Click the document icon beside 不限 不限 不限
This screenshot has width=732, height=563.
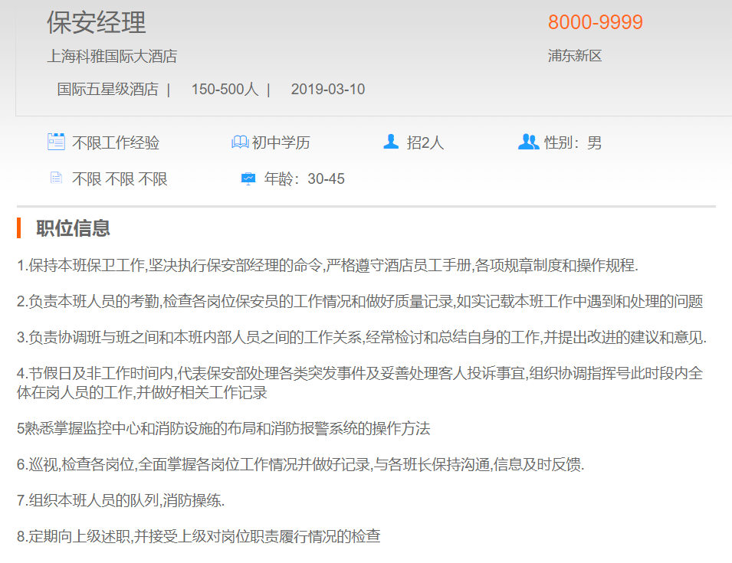click(56, 178)
